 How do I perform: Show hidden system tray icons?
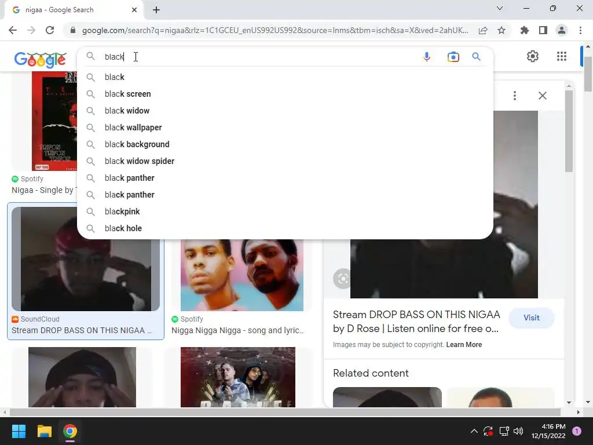[474, 431]
